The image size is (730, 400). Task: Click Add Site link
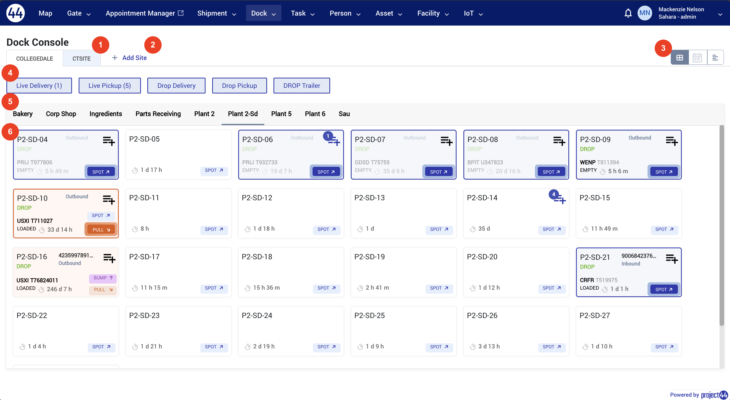pos(135,58)
